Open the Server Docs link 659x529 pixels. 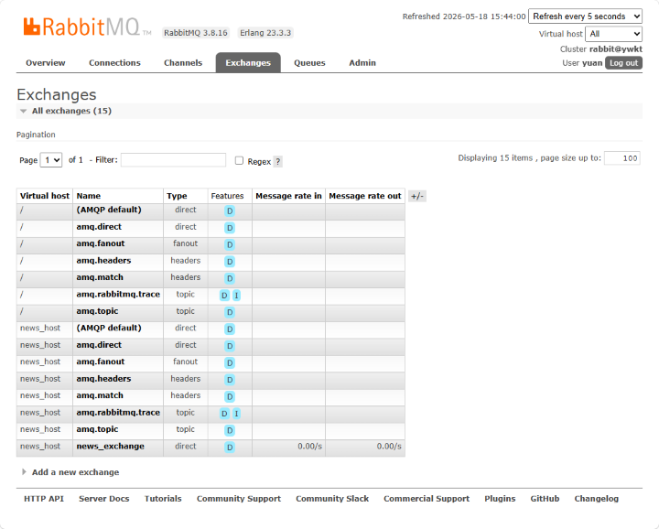click(104, 499)
